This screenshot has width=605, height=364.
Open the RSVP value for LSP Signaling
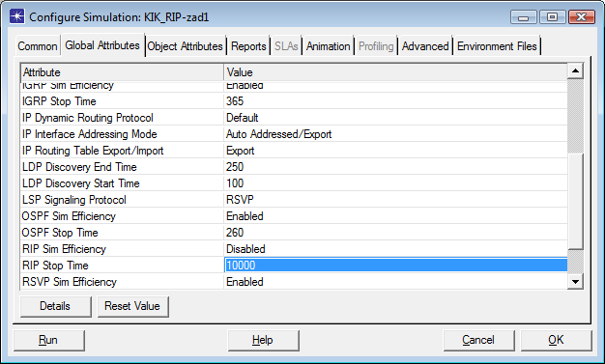point(395,200)
